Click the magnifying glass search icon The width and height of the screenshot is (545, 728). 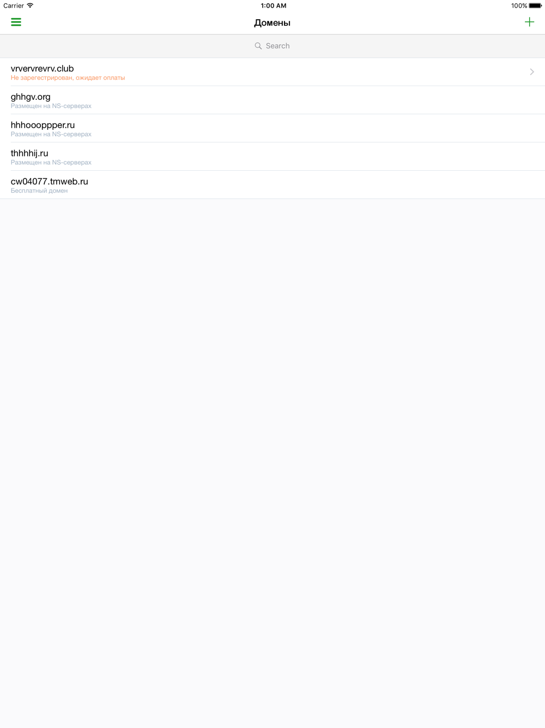(x=258, y=46)
